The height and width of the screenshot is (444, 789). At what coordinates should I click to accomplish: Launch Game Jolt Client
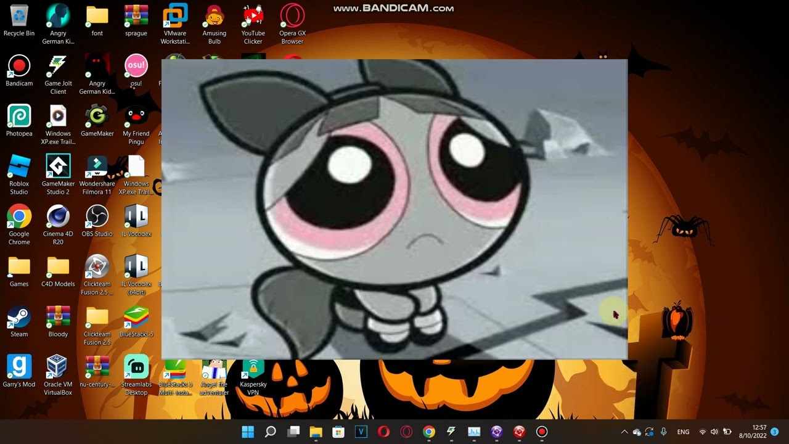click(58, 75)
